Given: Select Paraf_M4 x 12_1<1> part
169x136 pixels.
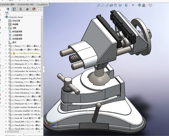Looking at the screenshot, I should click(x=26, y=122).
